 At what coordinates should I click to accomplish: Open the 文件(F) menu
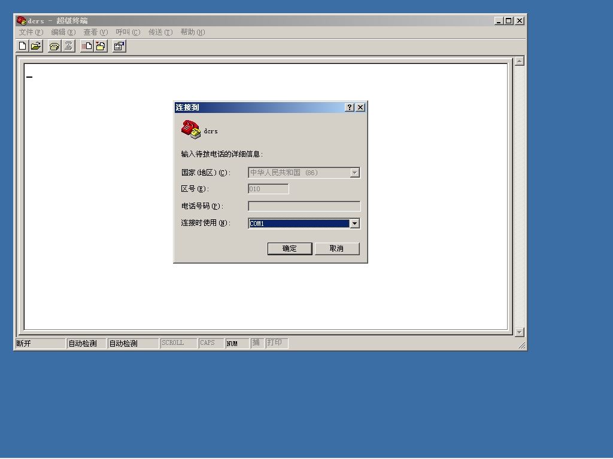tap(31, 32)
